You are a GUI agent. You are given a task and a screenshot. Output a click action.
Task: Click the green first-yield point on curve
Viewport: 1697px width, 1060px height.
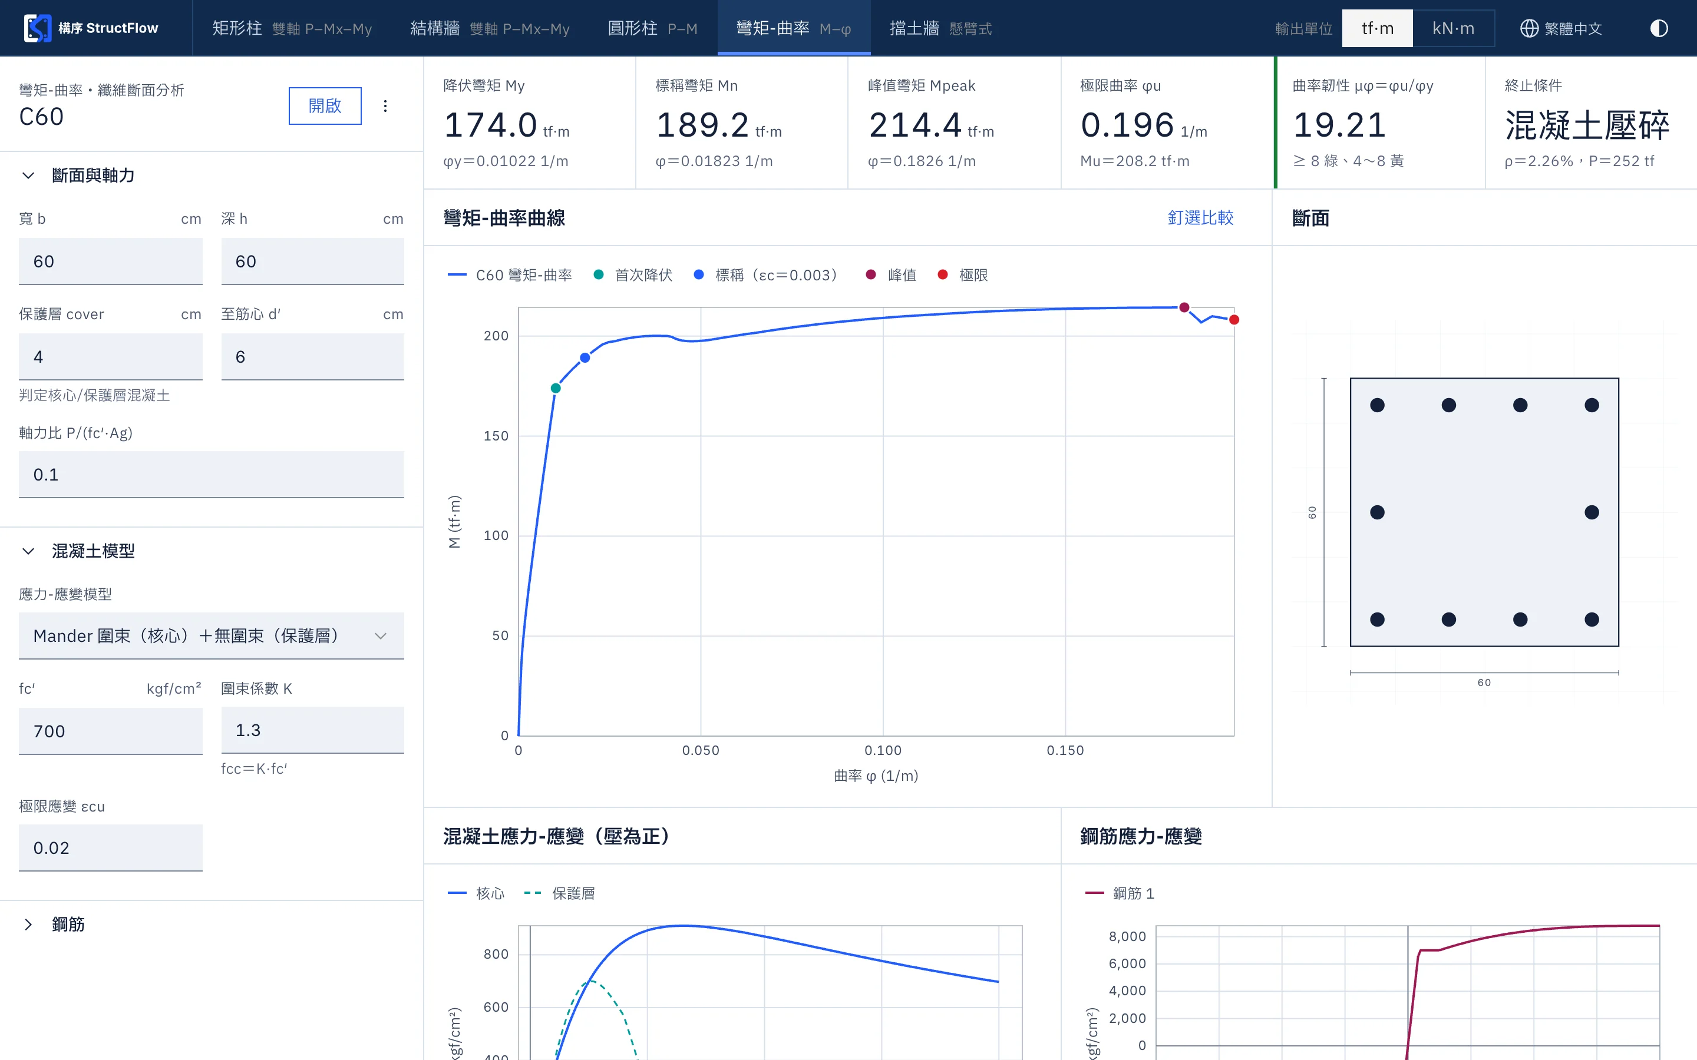[556, 387]
